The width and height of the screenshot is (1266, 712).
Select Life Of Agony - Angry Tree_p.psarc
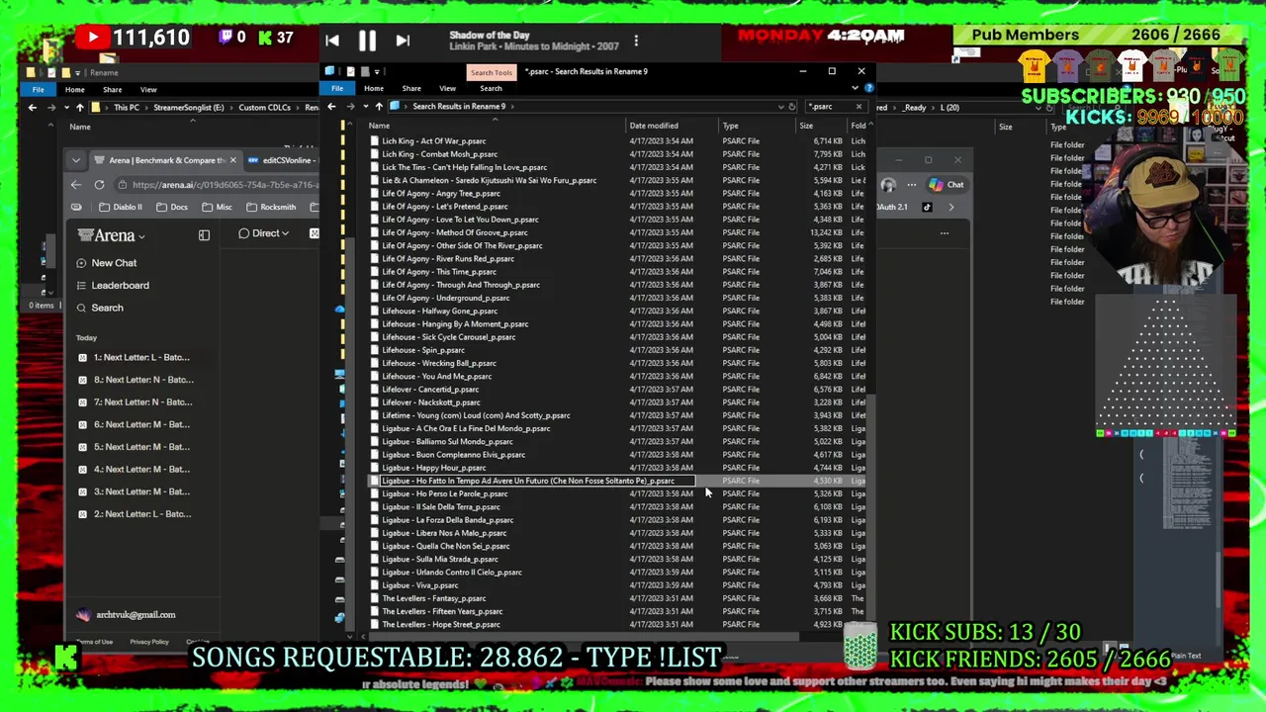[440, 194]
